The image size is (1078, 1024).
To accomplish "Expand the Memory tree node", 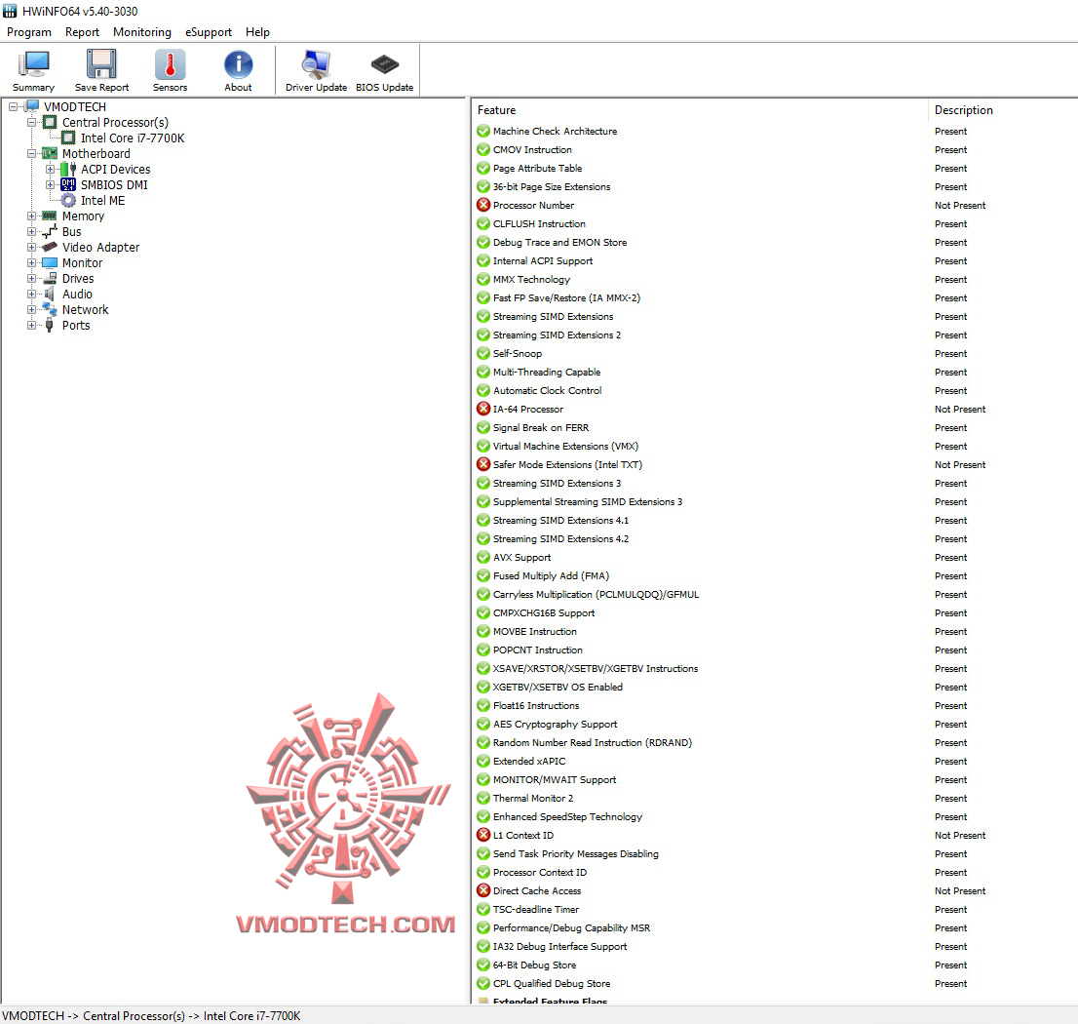I will coord(31,216).
